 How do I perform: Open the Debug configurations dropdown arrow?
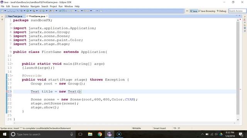[x=25, y=11]
